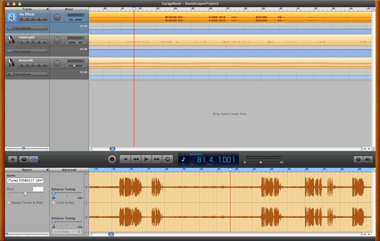Click the binaural6 track speaker icon

[x=12, y=63]
